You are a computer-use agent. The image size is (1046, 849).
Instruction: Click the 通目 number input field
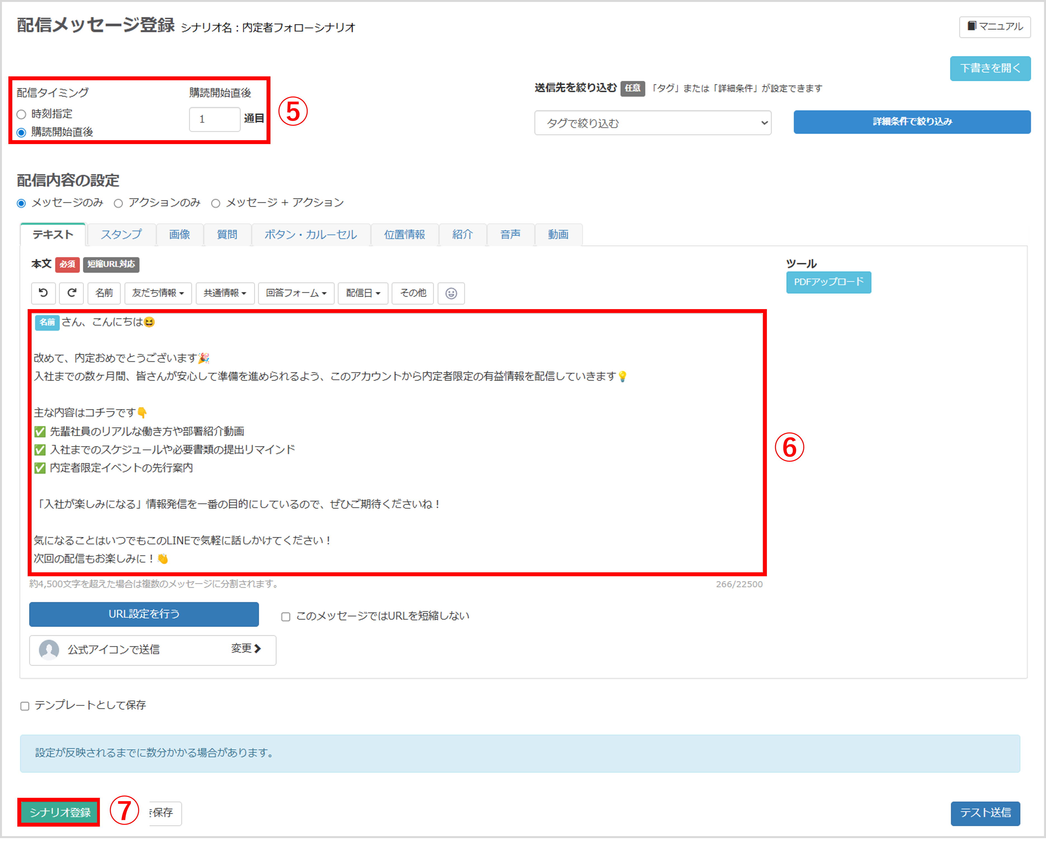pyautogui.click(x=214, y=119)
